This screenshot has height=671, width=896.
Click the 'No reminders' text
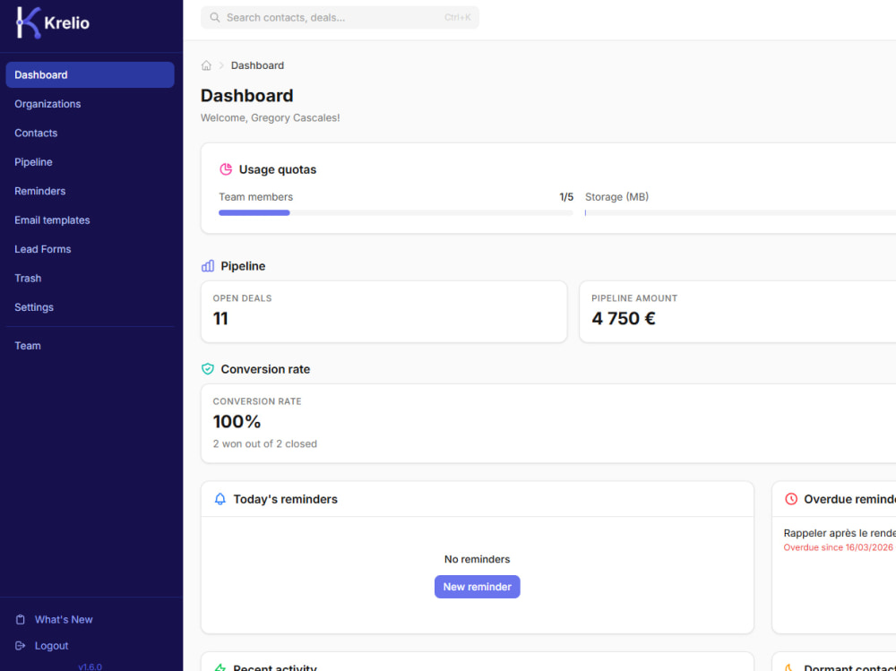coord(478,560)
